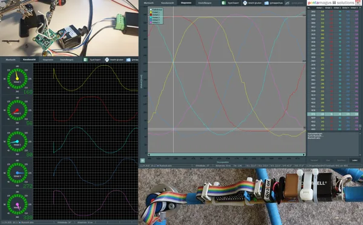The image size is (363, 225).
Task: Click the rainbow ribbon cable photo thumbnail
Action: tap(250, 197)
